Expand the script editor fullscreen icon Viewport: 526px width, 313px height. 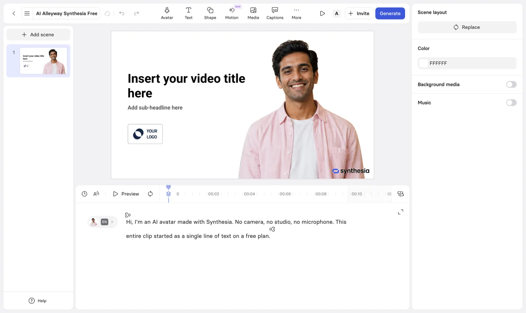400,212
